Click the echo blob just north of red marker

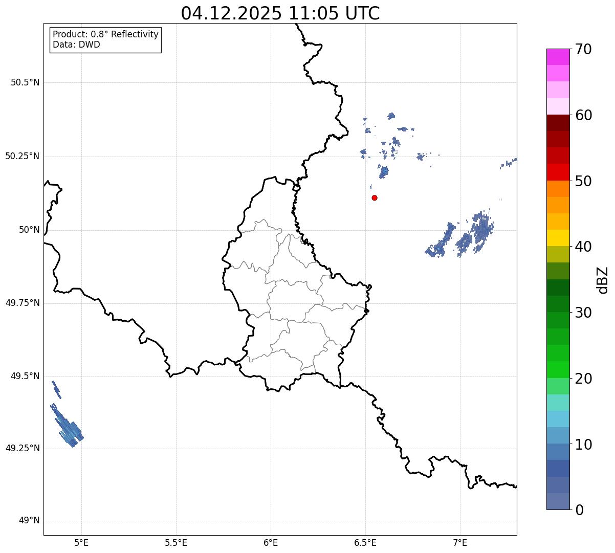(x=384, y=172)
